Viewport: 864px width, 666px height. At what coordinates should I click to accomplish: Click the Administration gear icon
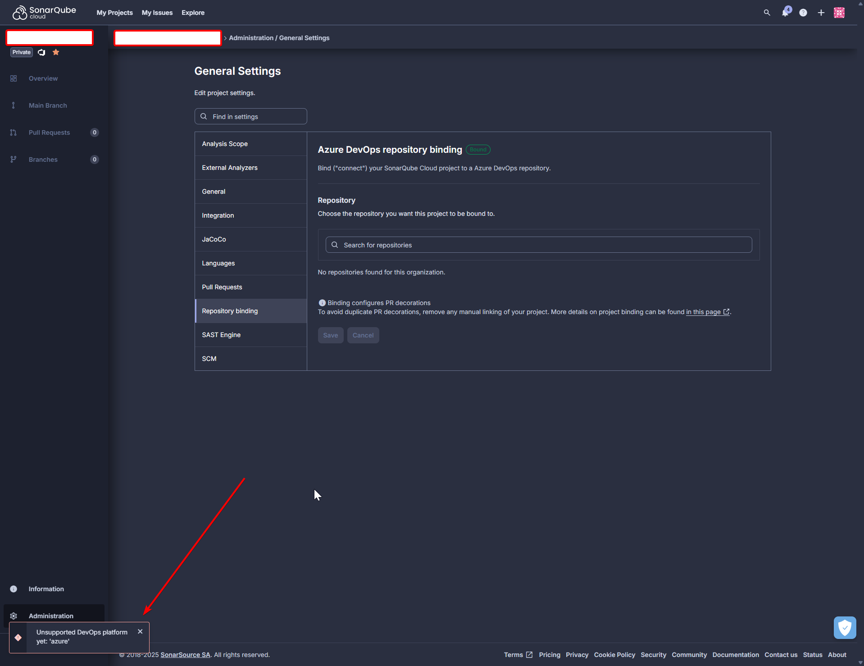click(x=14, y=616)
